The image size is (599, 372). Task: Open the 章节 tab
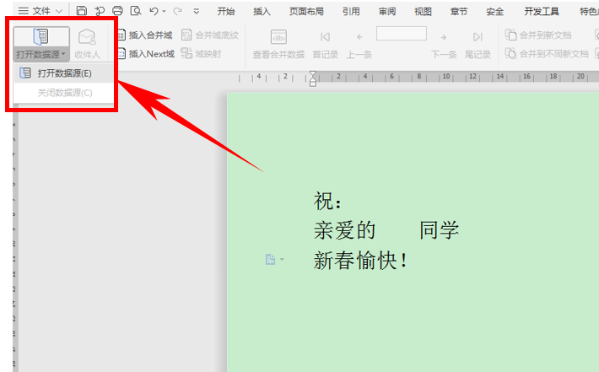pyautogui.click(x=459, y=12)
